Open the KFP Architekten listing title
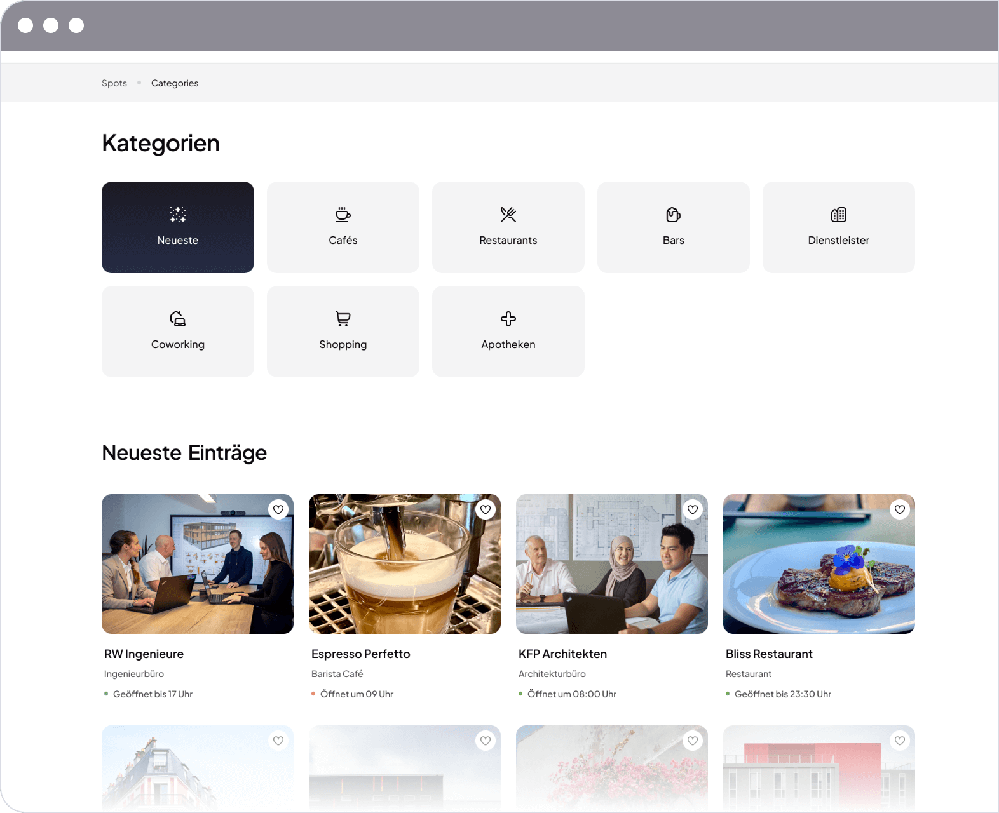The height and width of the screenshot is (813, 999). 562,654
